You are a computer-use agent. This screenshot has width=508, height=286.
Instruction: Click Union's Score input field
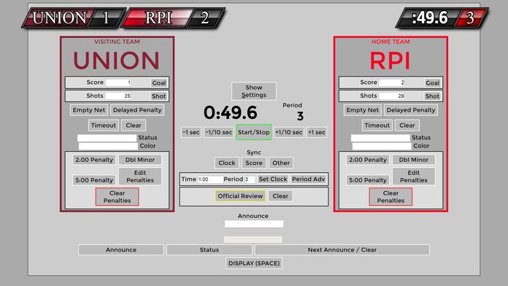(118, 82)
